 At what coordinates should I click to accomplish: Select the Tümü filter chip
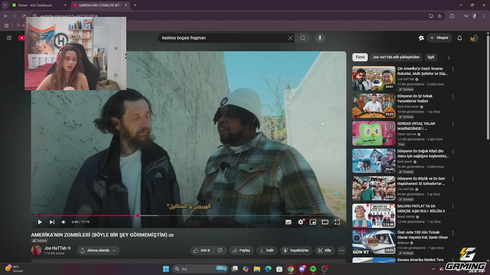(360, 57)
